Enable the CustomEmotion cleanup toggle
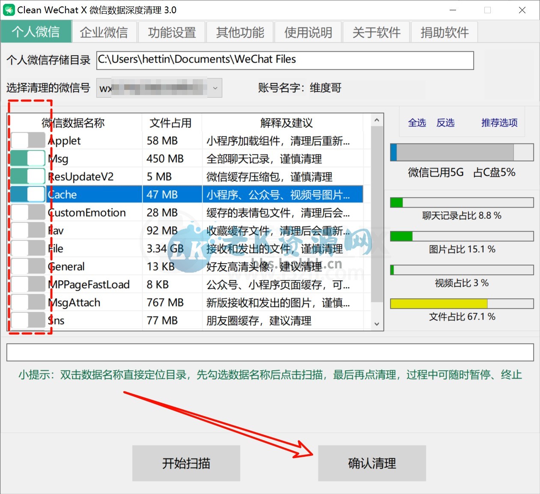 coord(27,212)
